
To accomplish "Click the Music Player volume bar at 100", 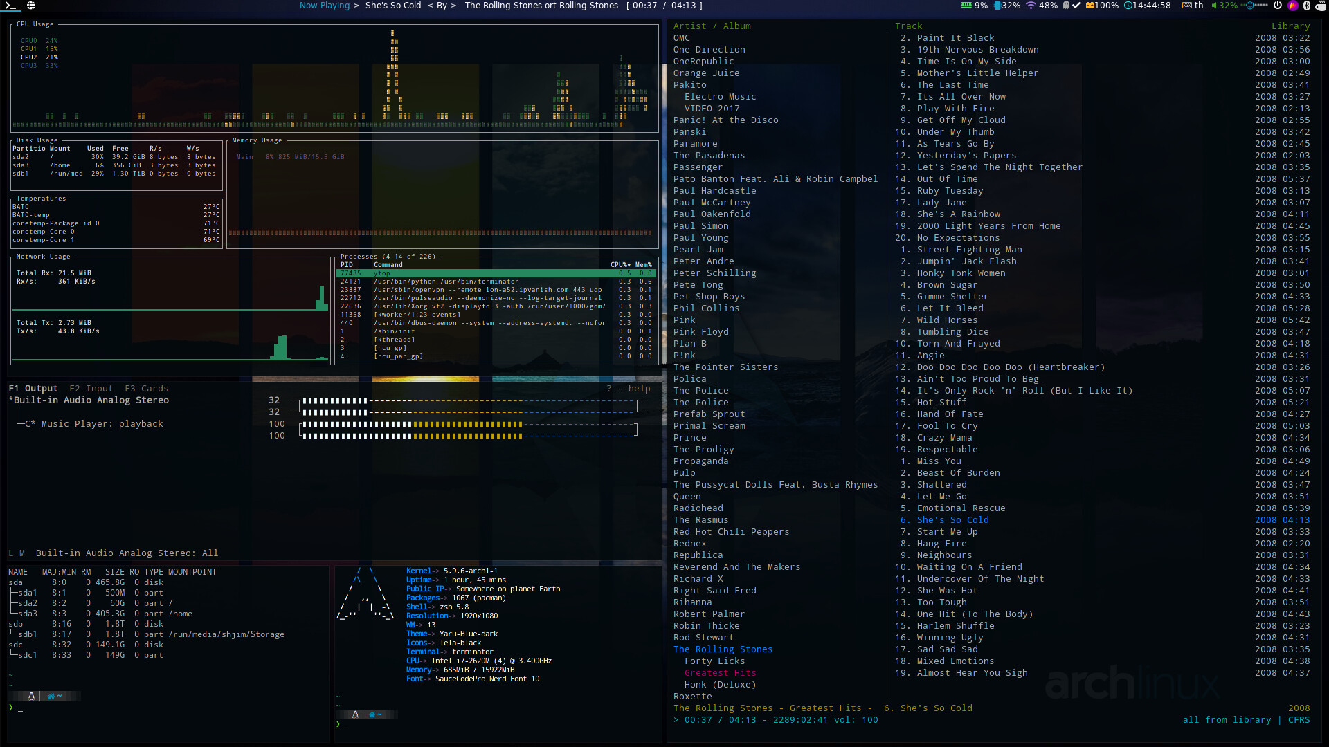I will pyautogui.click(x=468, y=430).
